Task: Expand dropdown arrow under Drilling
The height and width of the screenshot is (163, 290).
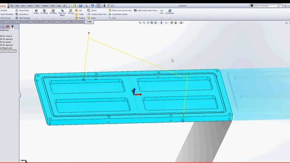Action: coord(36,19)
